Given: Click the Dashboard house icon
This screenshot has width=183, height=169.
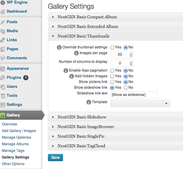Looking at the screenshot, I should (x=3, y=11).
